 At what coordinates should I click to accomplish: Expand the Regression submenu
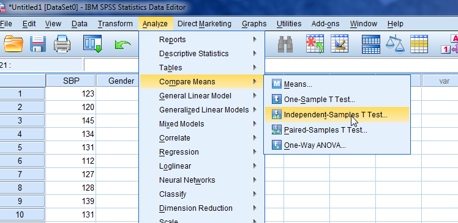click(202, 152)
